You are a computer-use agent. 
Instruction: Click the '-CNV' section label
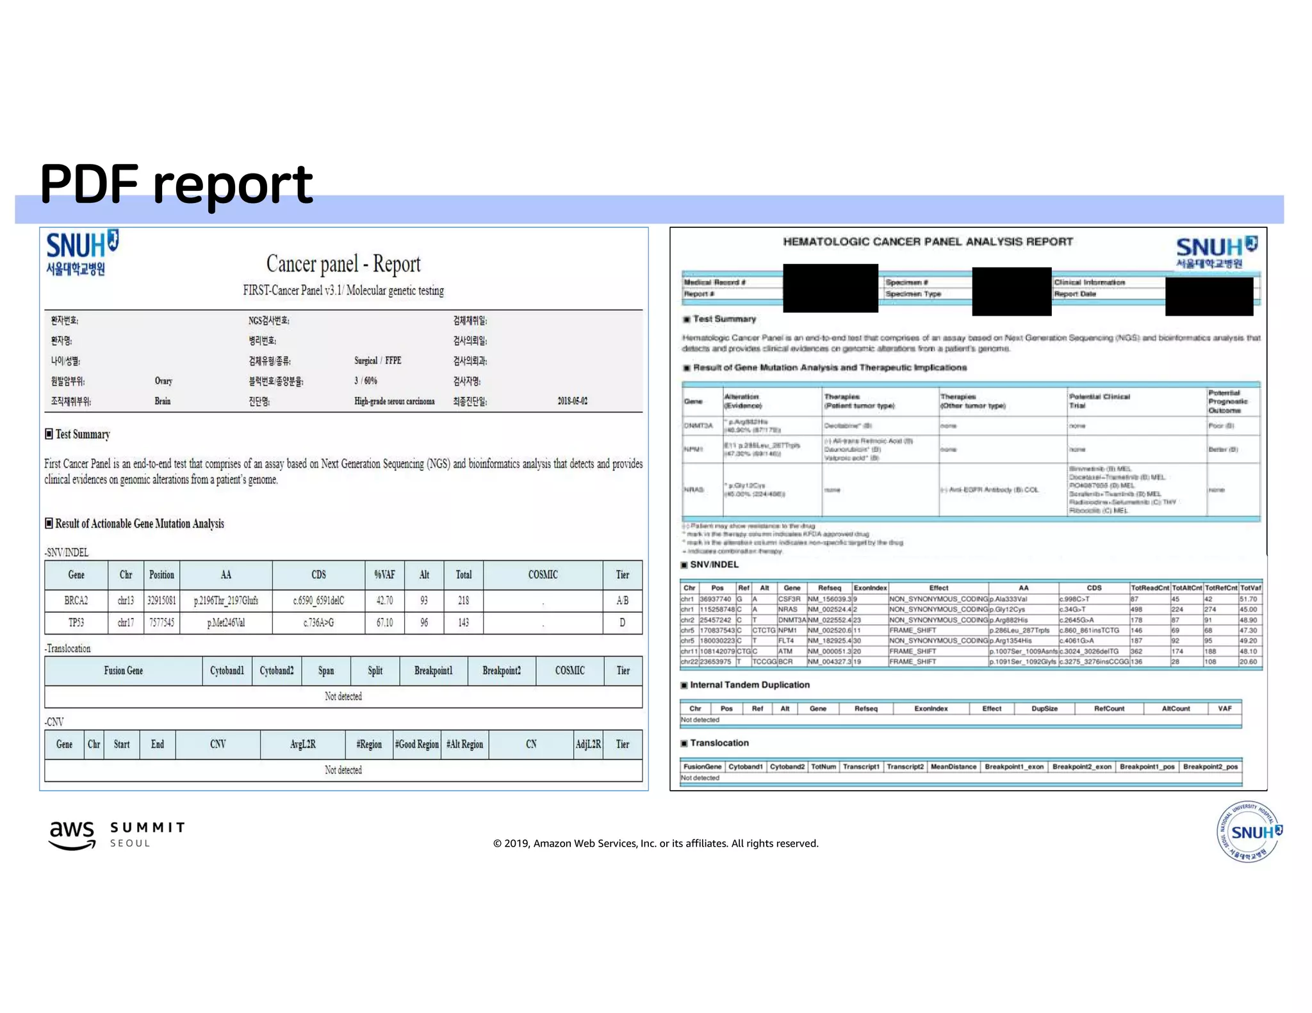(x=54, y=722)
